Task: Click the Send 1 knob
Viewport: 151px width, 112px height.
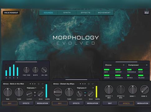Action: (133, 89)
